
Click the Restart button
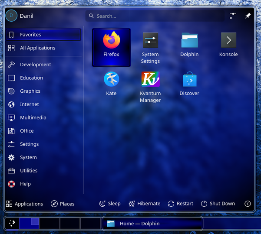181,204
